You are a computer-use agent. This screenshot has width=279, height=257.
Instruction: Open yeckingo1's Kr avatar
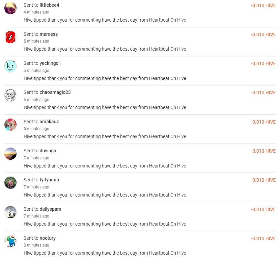click(10, 66)
